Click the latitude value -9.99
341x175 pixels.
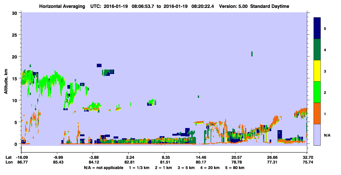pos(57,157)
